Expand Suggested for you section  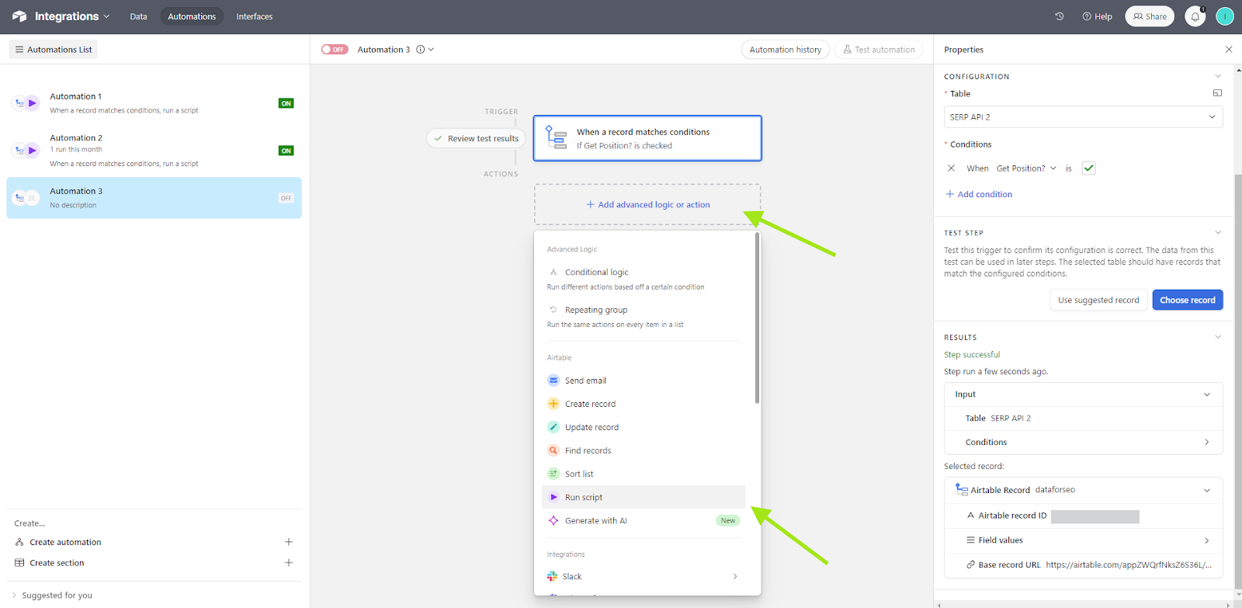click(52, 596)
